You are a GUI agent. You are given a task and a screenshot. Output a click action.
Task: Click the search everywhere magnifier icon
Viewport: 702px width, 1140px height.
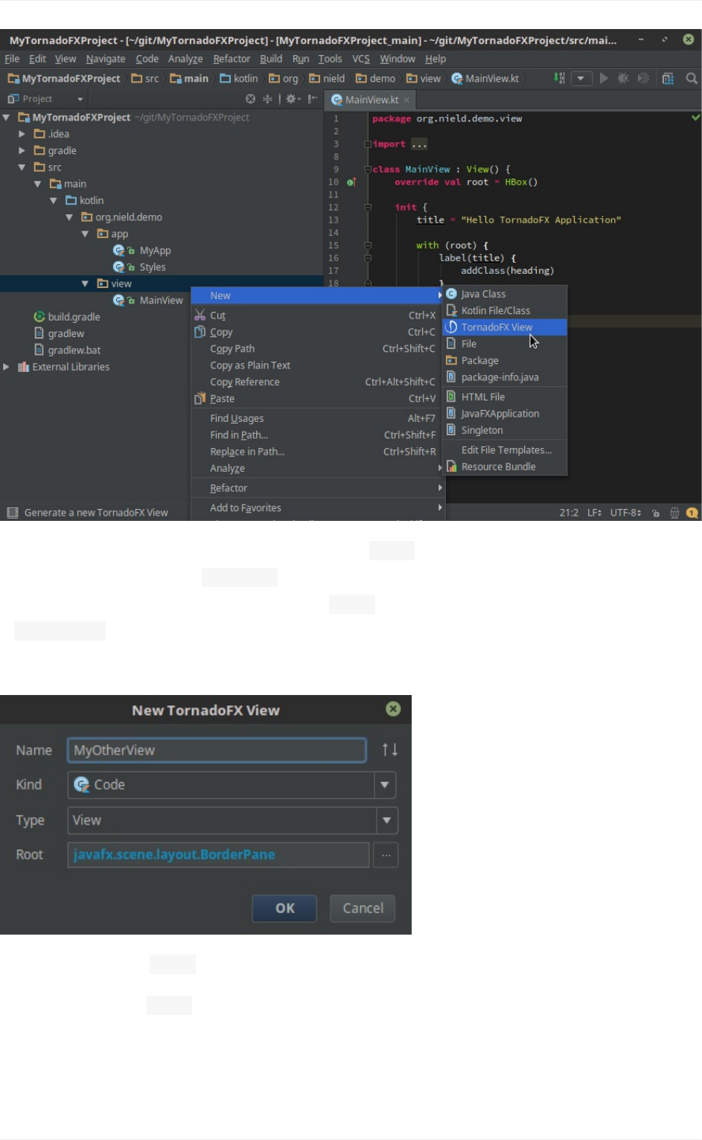[x=692, y=78]
